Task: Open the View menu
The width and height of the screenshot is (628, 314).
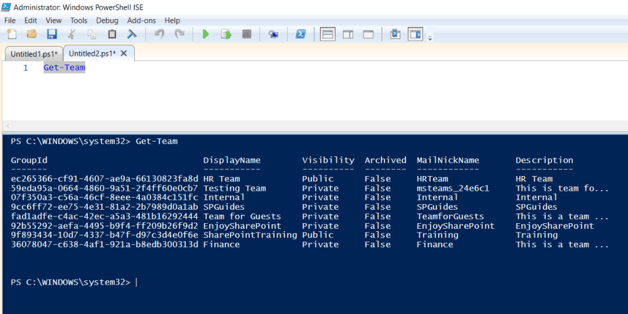Action: 54,20
